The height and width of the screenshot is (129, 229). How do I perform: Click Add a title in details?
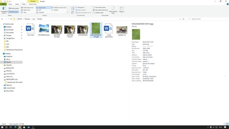pyautogui.click(x=146, y=53)
